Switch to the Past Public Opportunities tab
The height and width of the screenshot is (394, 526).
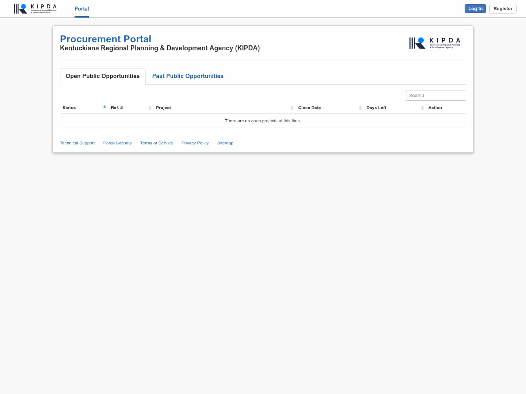[x=188, y=76]
